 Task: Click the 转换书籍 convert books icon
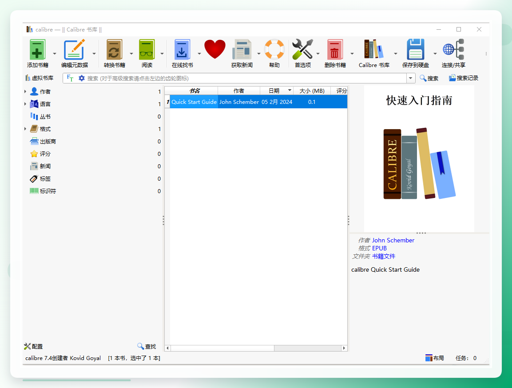click(x=114, y=50)
